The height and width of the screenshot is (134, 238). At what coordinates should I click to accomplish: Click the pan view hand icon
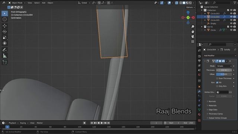pyautogui.click(x=193, y=32)
